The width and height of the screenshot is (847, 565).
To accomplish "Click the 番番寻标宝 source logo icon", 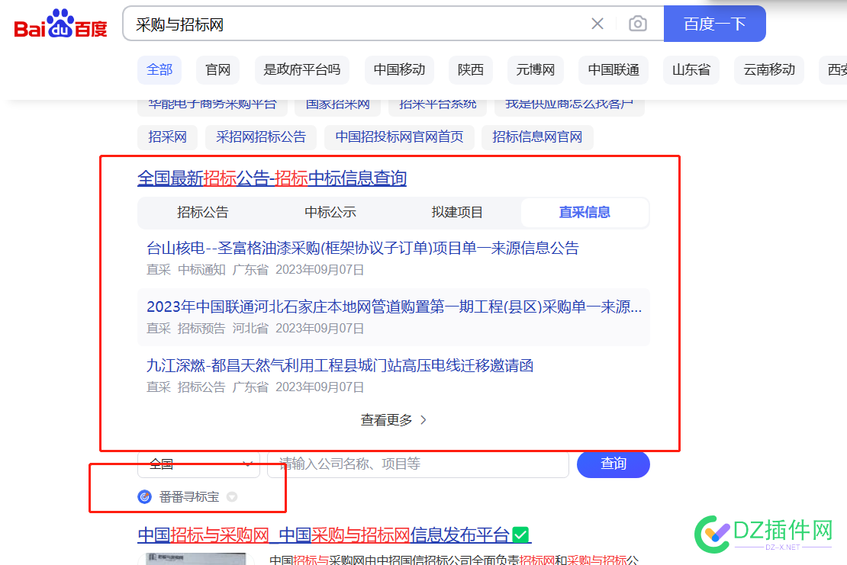I will click(144, 496).
